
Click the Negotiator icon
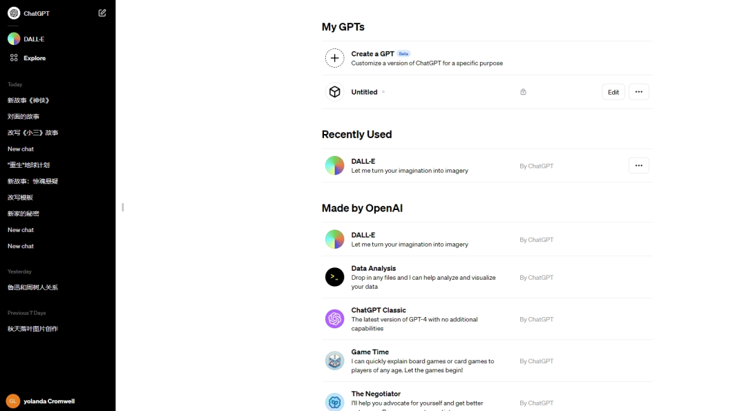[334, 402]
